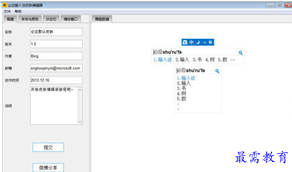Open the gear settings icon on the status bar
This screenshot has height=172, width=292.
pyautogui.click(x=211, y=42)
